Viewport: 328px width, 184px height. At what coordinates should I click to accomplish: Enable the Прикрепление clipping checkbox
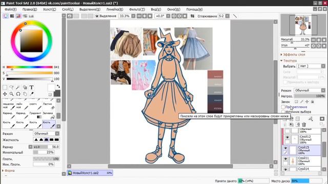click(x=283, y=107)
